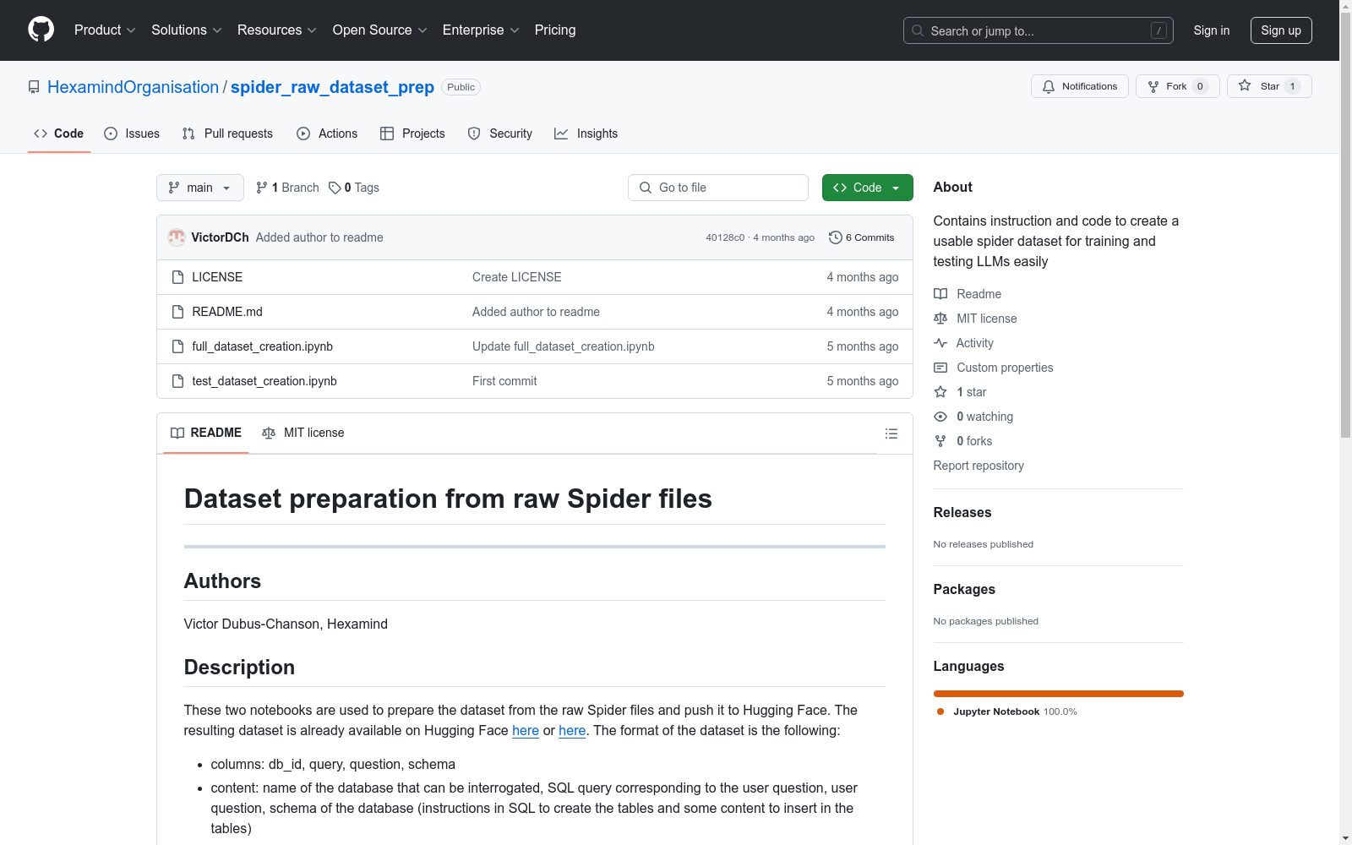Screen dimensions: 1352x845
Task: View the 6 Commits history
Action: click(862, 237)
